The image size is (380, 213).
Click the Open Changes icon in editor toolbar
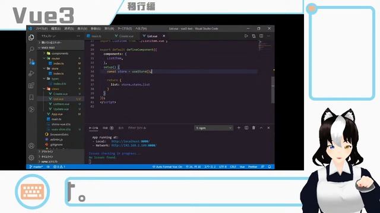(x=254, y=36)
